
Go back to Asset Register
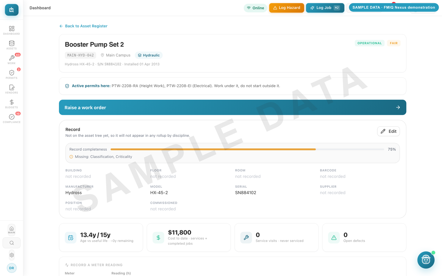point(83,26)
